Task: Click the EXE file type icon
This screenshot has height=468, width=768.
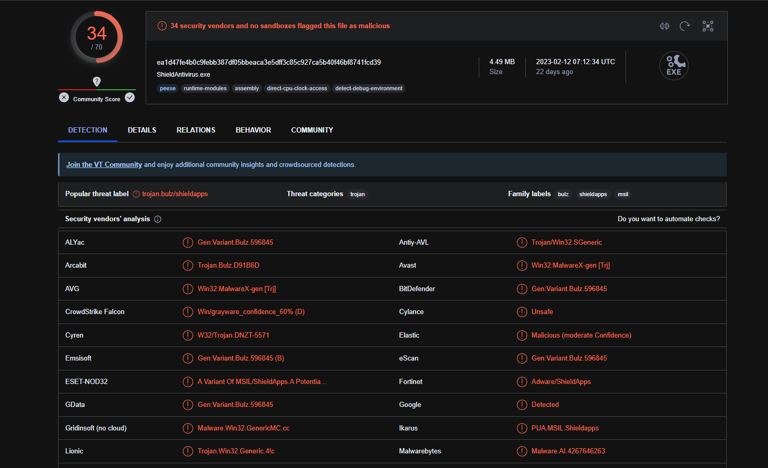Action: (x=674, y=66)
